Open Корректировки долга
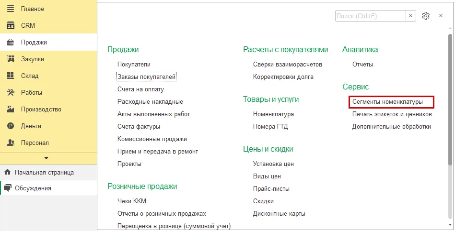The image size is (455, 231). point(283,77)
